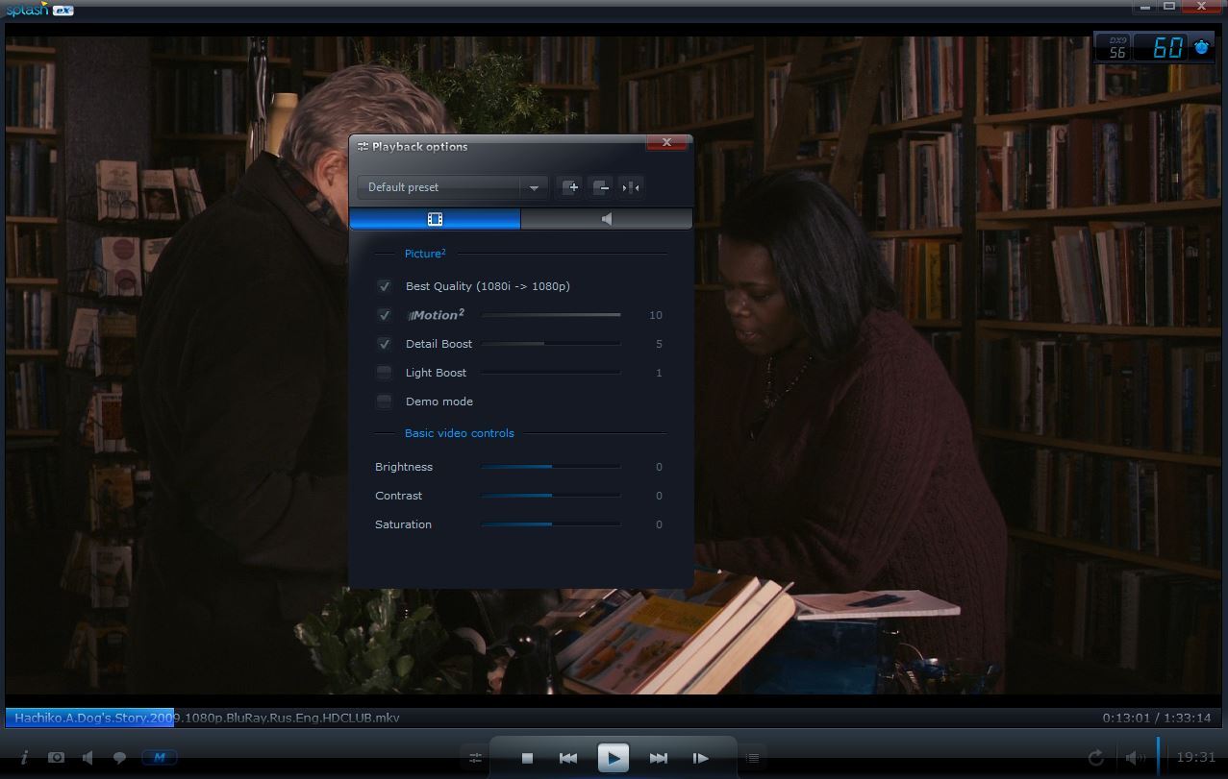Open the playlist icon
The width and height of the screenshot is (1228, 779).
(x=753, y=758)
